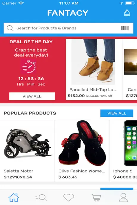Image resolution: width=137 pixels, height=205 pixels.
Task: Open the shopping cart icon
Action: click(x=96, y=198)
